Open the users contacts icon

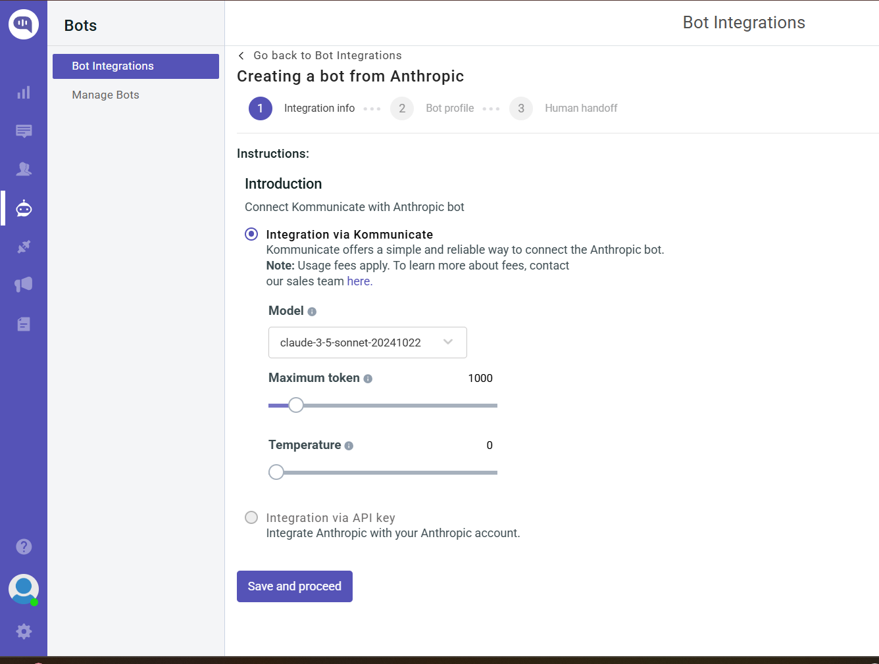point(24,169)
